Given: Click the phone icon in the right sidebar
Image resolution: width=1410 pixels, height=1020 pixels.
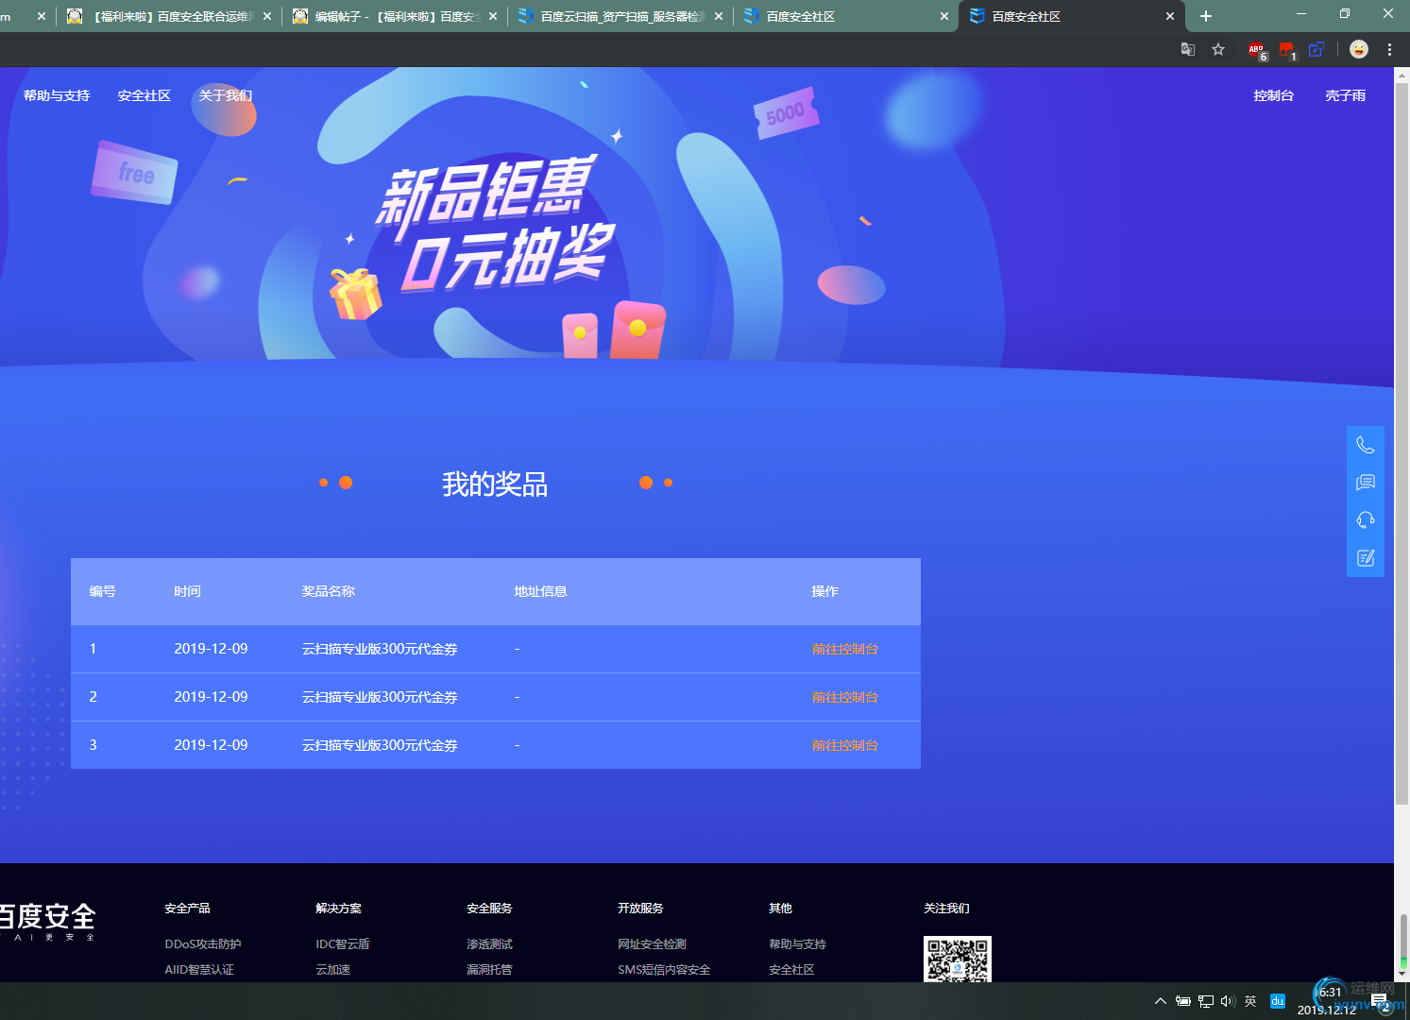Looking at the screenshot, I should point(1366,445).
